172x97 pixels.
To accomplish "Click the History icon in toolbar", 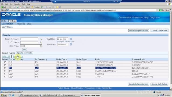I will (x=42, y=7).
